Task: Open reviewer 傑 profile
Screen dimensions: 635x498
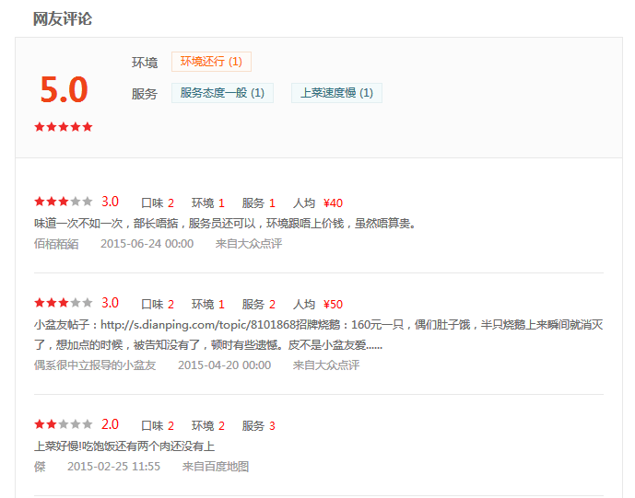Action: click(40, 467)
